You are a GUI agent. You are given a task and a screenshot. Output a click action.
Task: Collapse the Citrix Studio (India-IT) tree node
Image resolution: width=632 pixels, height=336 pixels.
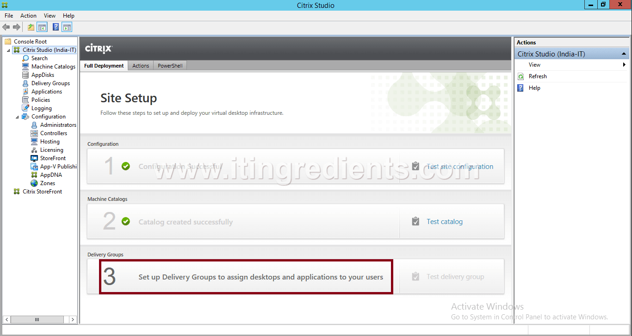coord(8,50)
